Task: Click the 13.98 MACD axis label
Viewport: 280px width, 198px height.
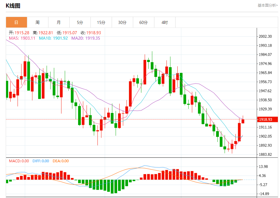Action: pyautogui.click(x=263, y=167)
